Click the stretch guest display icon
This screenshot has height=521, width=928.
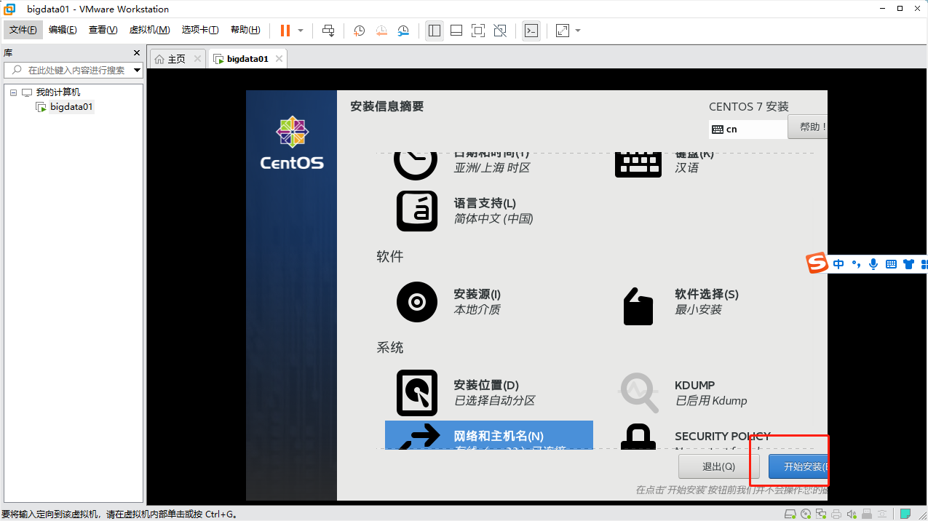coord(563,31)
